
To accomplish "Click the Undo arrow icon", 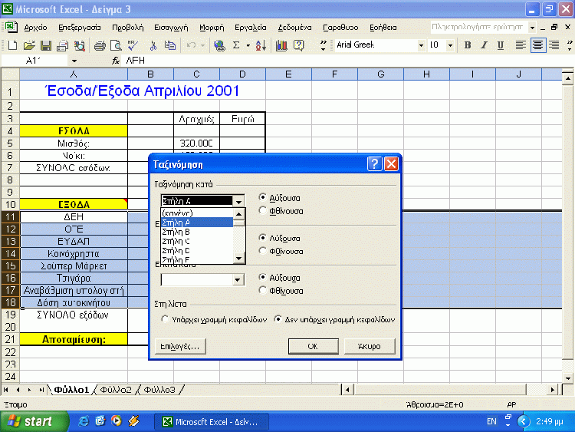I will (191, 45).
